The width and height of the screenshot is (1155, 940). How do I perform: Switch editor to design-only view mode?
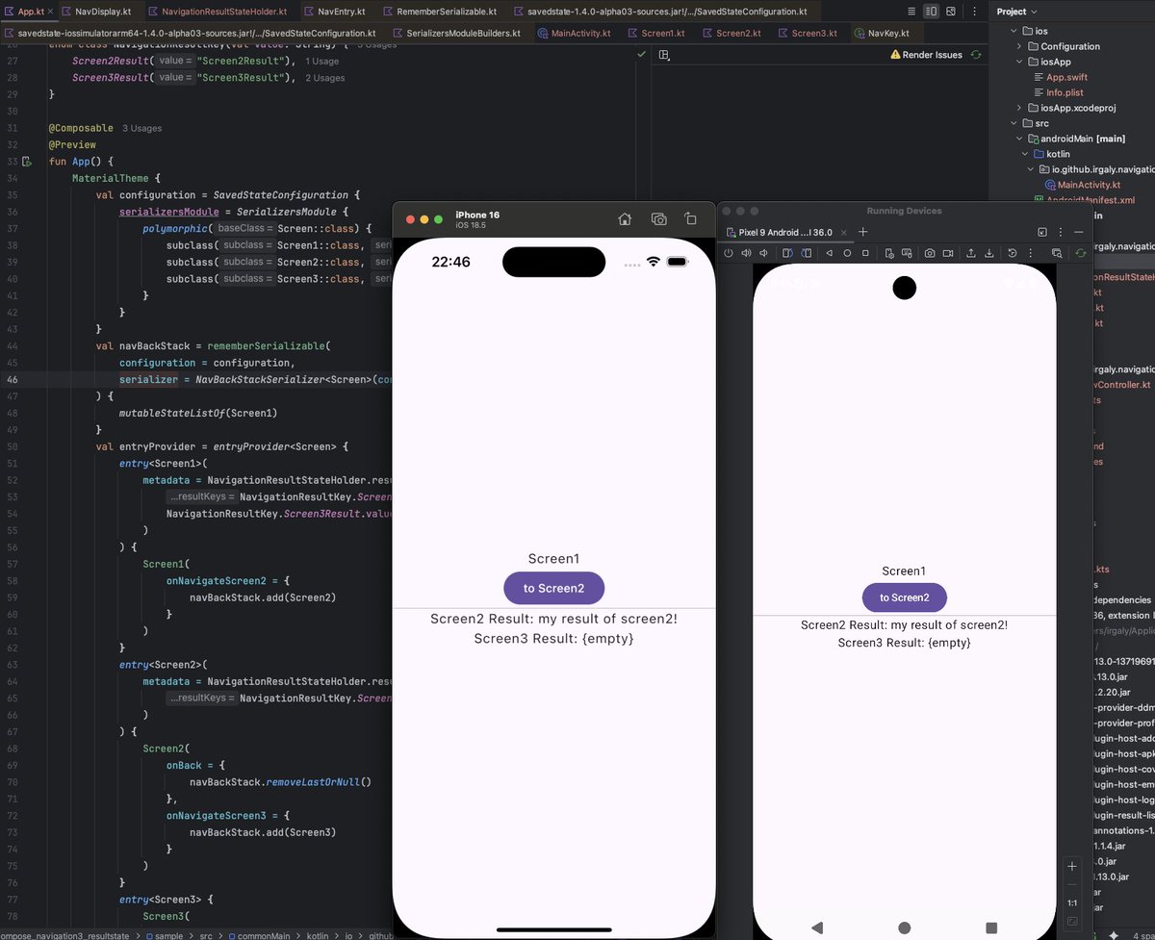pyautogui.click(x=951, y=12)
